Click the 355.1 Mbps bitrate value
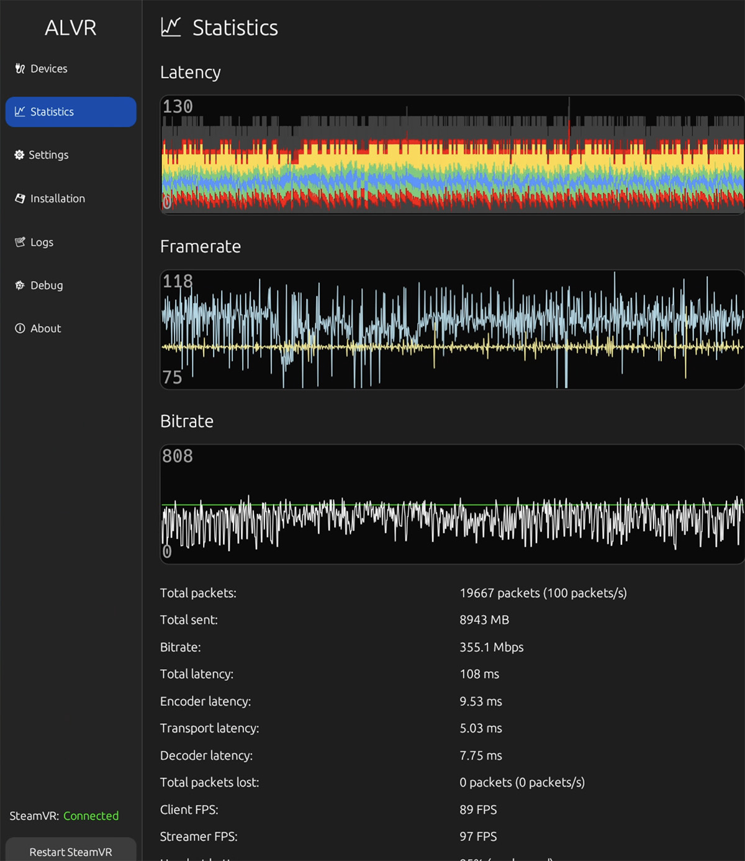The width and height of the screenshot is (745, 861). click(x=491, y=647)
